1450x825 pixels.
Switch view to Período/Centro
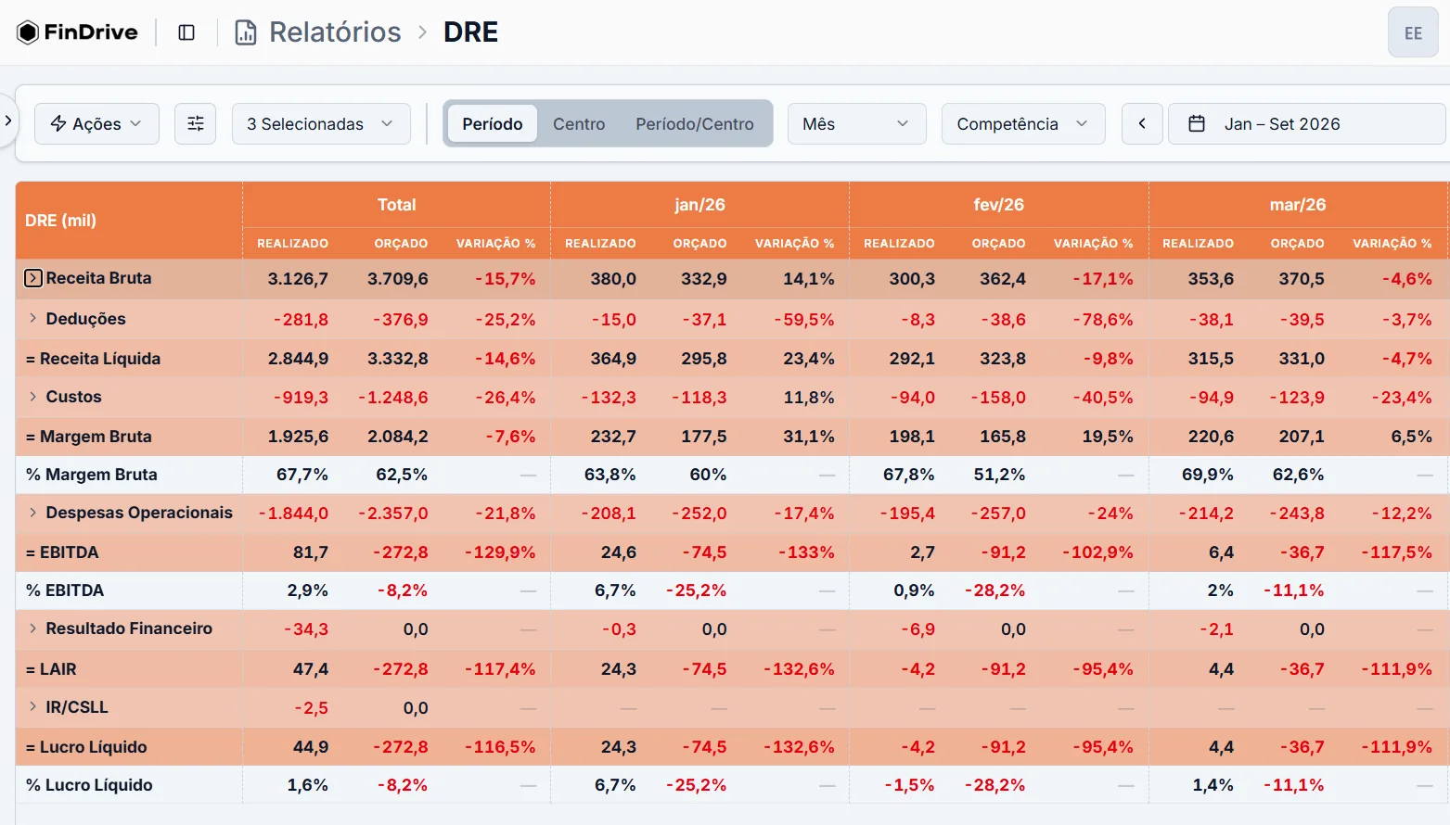click(695, 123)
